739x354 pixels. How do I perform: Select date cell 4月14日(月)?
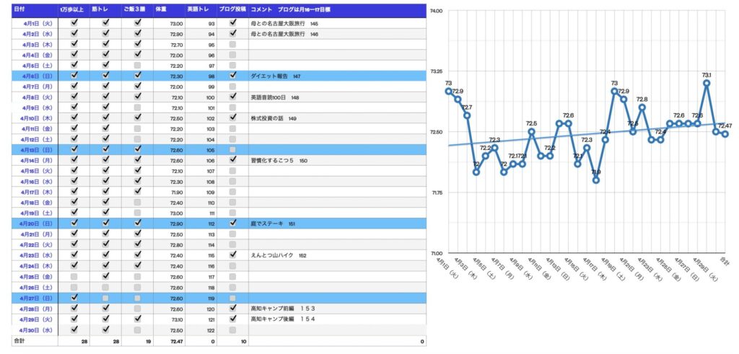(x=35, y=161)
